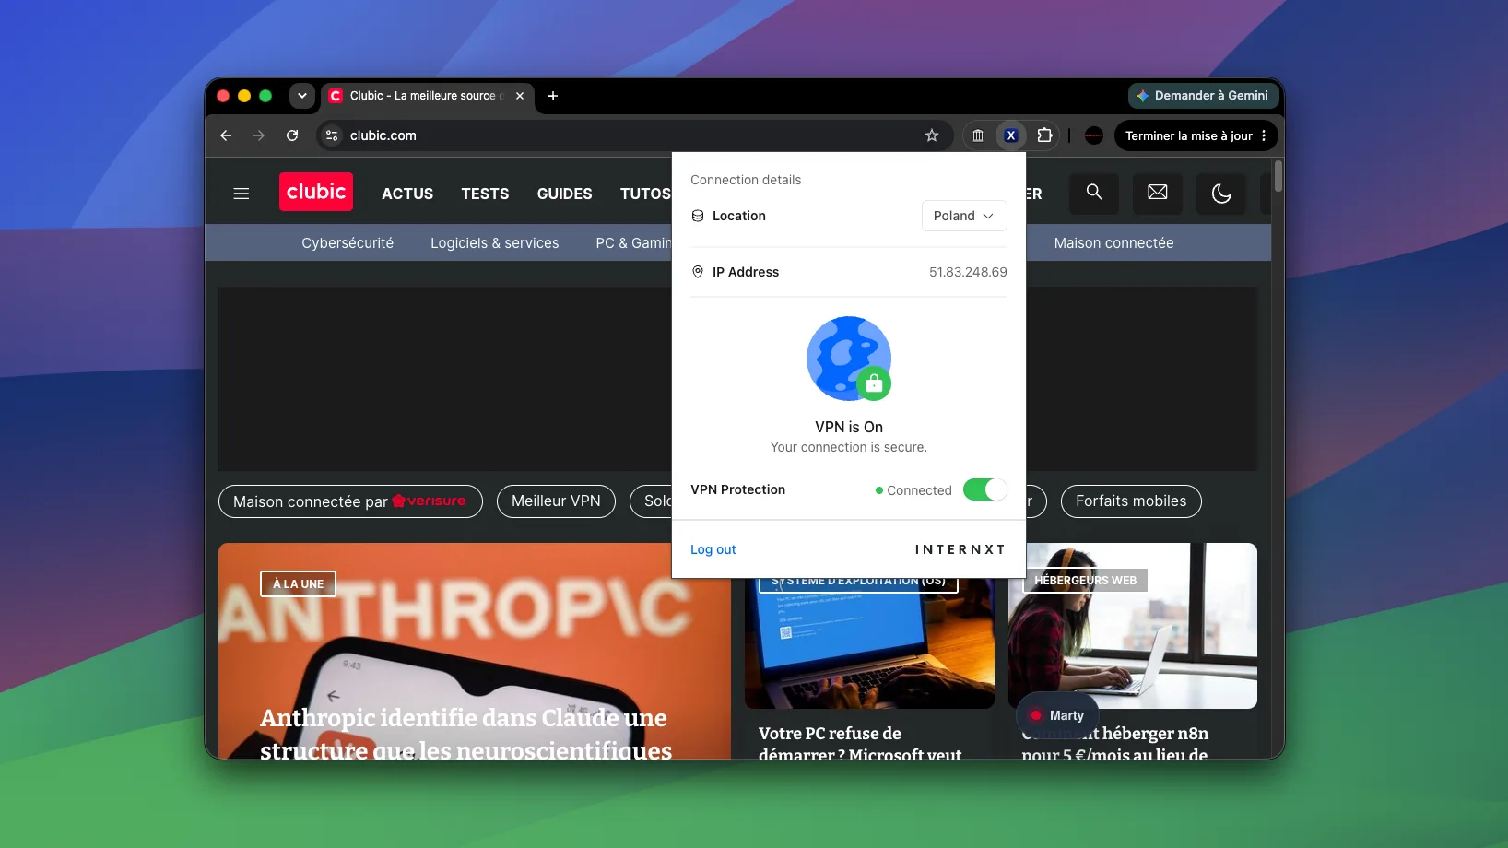This screenshot has width=1508, height=848.
Task: Click the page vertical scrollbar
Action: coord(1278,175)
